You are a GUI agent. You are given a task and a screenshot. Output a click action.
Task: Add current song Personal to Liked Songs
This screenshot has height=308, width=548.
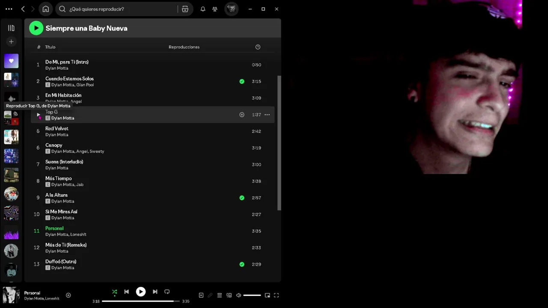68,295
